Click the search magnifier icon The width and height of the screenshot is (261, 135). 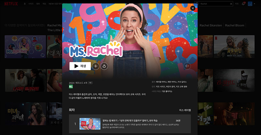tap(197, 4)
